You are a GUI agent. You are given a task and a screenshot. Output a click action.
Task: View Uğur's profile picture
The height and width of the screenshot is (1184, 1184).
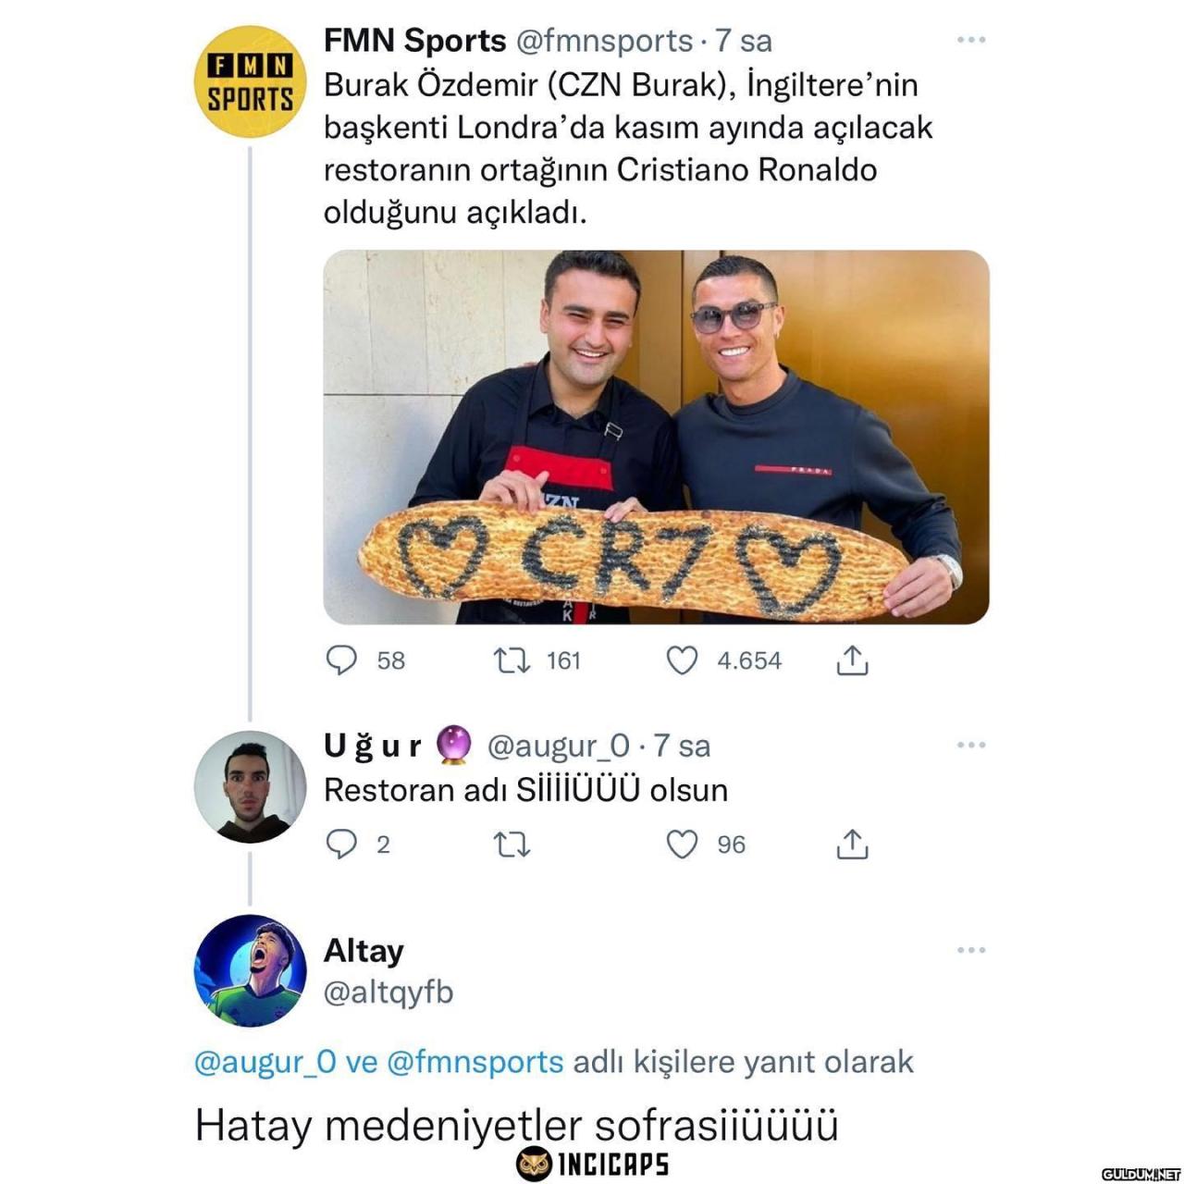[250, 786]
